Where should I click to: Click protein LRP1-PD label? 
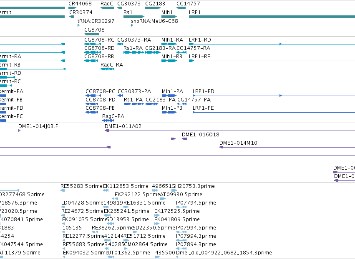[x=204, y=91]
